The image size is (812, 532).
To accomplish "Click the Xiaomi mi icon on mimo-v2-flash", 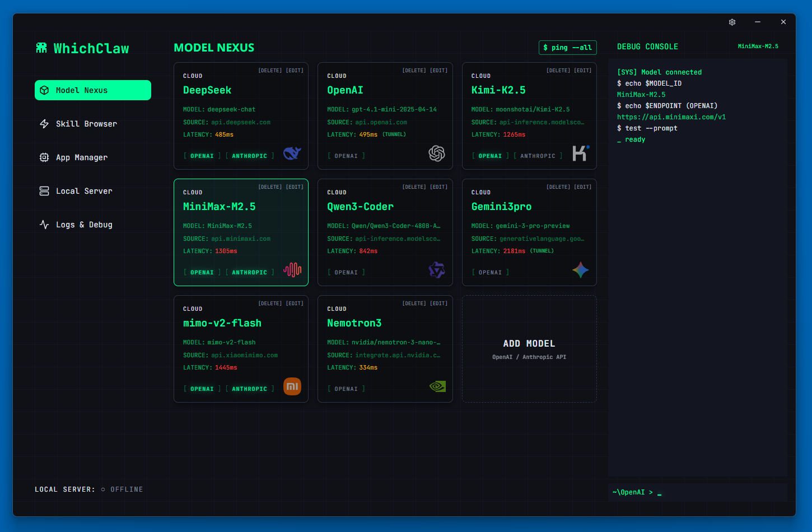I will [x=292, y=386].
